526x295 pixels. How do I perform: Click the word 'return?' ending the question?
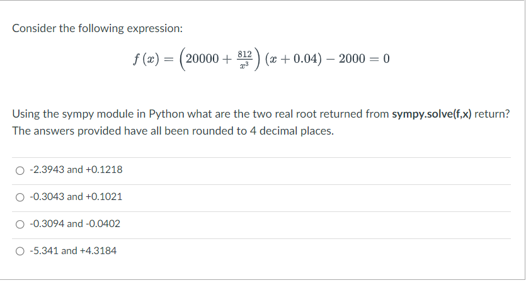click(492, 114)
